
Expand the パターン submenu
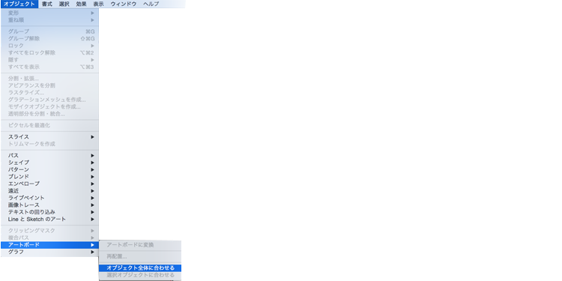[49, 169]
